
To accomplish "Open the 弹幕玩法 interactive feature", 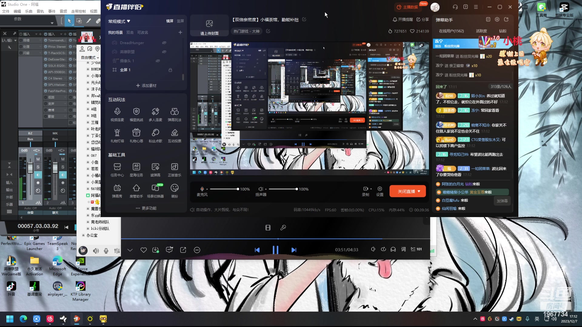I will pos(174,114).
